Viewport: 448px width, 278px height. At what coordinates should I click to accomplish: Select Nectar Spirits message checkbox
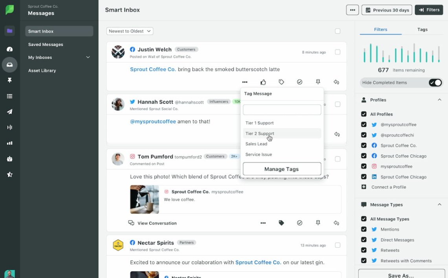click(x=338, y=245)
